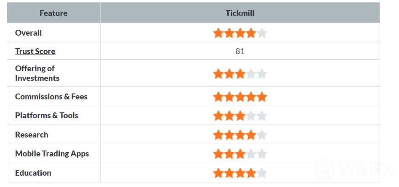Click the Tickmill column header
This screenshot has height=187, width=399.
(240, 13)
